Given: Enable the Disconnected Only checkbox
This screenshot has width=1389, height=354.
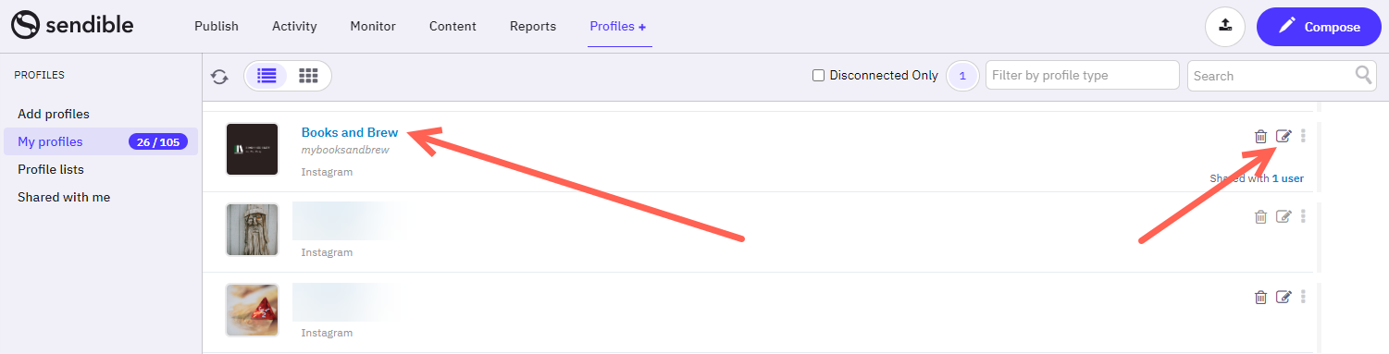Looking at the screenshot, I should click(x=818, y=76).
